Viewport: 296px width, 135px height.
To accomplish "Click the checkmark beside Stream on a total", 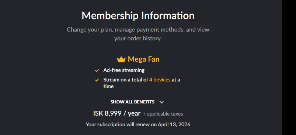I will pos(97,80).
